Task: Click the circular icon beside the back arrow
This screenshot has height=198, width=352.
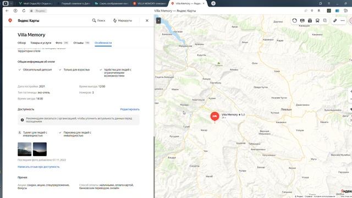Action: pyautogui.click(x=15, y=10)
